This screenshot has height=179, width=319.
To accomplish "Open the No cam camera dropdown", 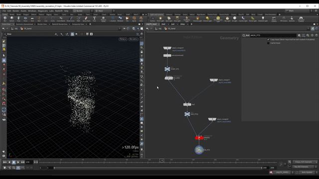I will pyautogui.click(x=134, y=39).
